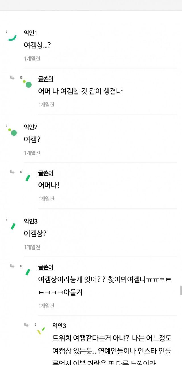Click the small square marker beside 익인1's avatar
The width and height of the screenshot is (182, 365).
[7, 31]
